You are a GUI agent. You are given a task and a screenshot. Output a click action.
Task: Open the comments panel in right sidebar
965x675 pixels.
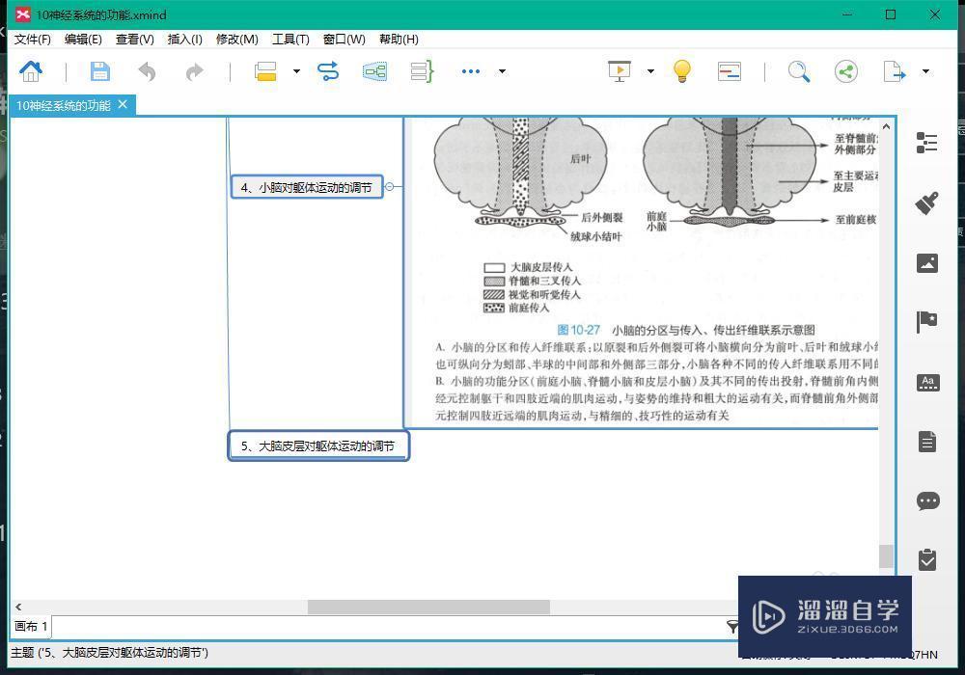pyautogui.click(x=927, y=500)
